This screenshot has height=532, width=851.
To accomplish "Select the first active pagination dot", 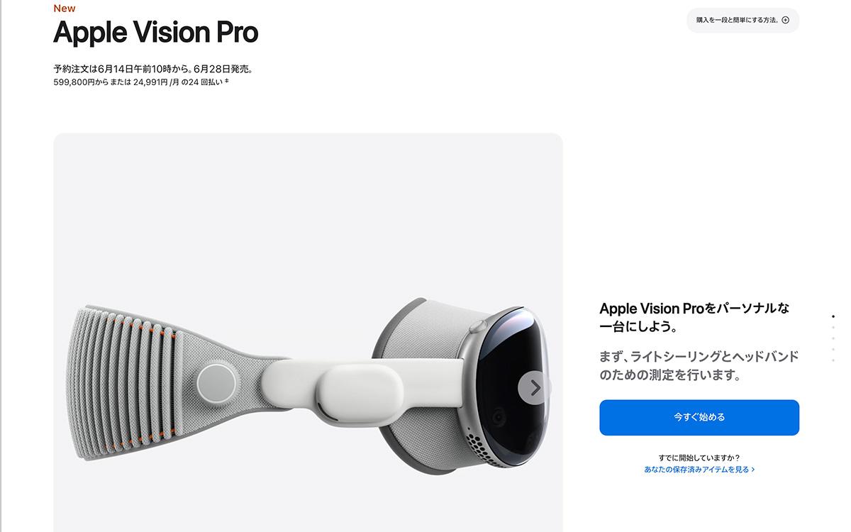I will [833, 316].
